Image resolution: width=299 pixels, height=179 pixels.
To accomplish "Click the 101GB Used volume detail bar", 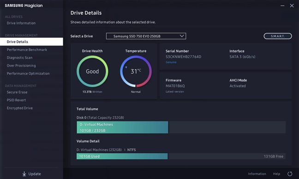I will [122, 156].
